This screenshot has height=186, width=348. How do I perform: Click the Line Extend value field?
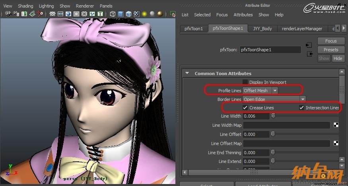256,161
